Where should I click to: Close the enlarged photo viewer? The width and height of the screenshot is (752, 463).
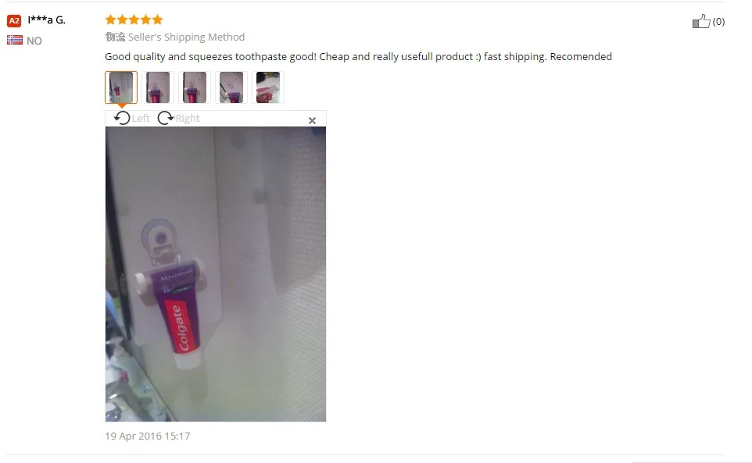click(312, 121)
